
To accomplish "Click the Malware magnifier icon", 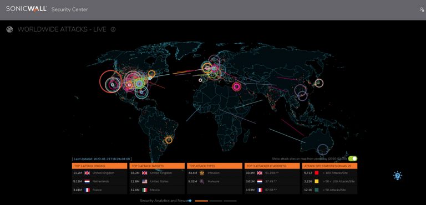I will pyautogui.click(x=202, y=181).
